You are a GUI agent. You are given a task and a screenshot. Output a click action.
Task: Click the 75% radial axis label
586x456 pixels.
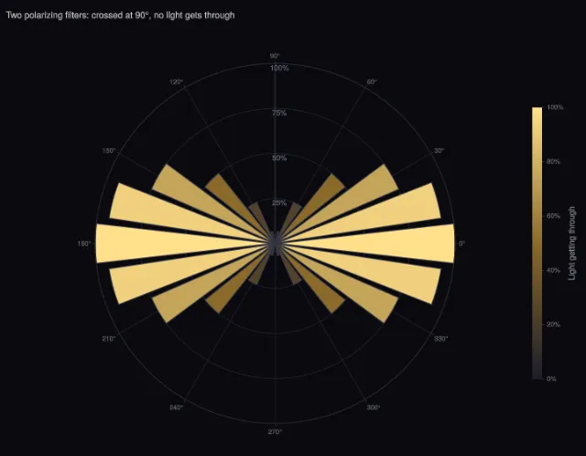pyautogui.click(x=279, y=113)
